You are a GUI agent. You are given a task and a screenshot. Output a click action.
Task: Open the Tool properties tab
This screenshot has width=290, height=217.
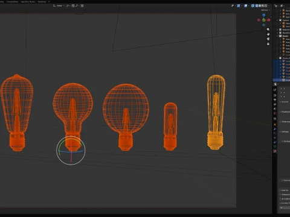[275, 90]
